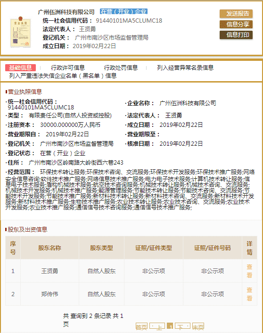Click the company name 广州伍洲科技有限公司 heading
The height and width of the screenshot is (333, 263).
(66, 12)
